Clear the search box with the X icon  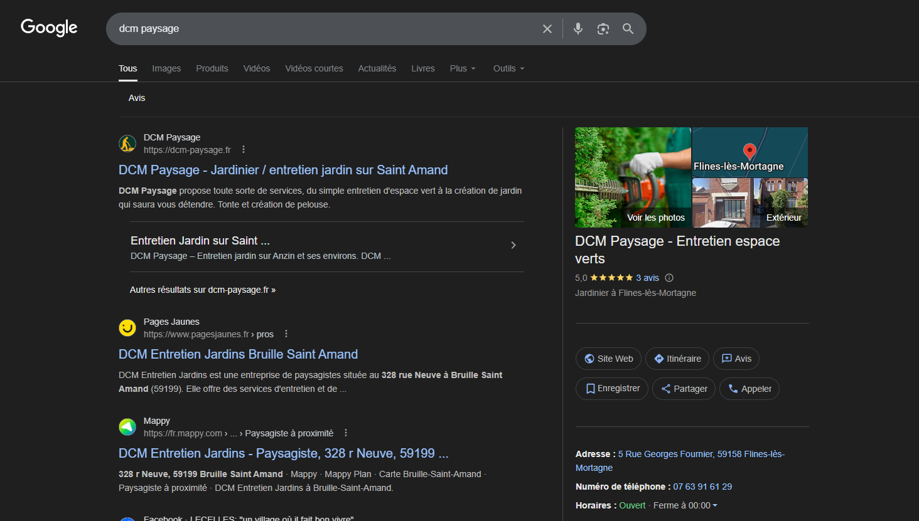point(547,29)
